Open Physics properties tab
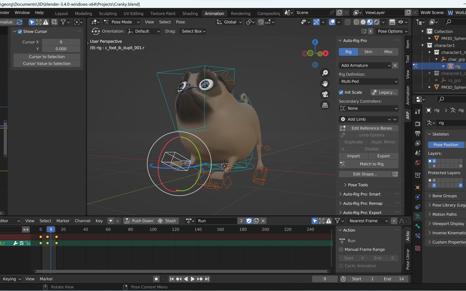466x291 pixels. point(417,197)
